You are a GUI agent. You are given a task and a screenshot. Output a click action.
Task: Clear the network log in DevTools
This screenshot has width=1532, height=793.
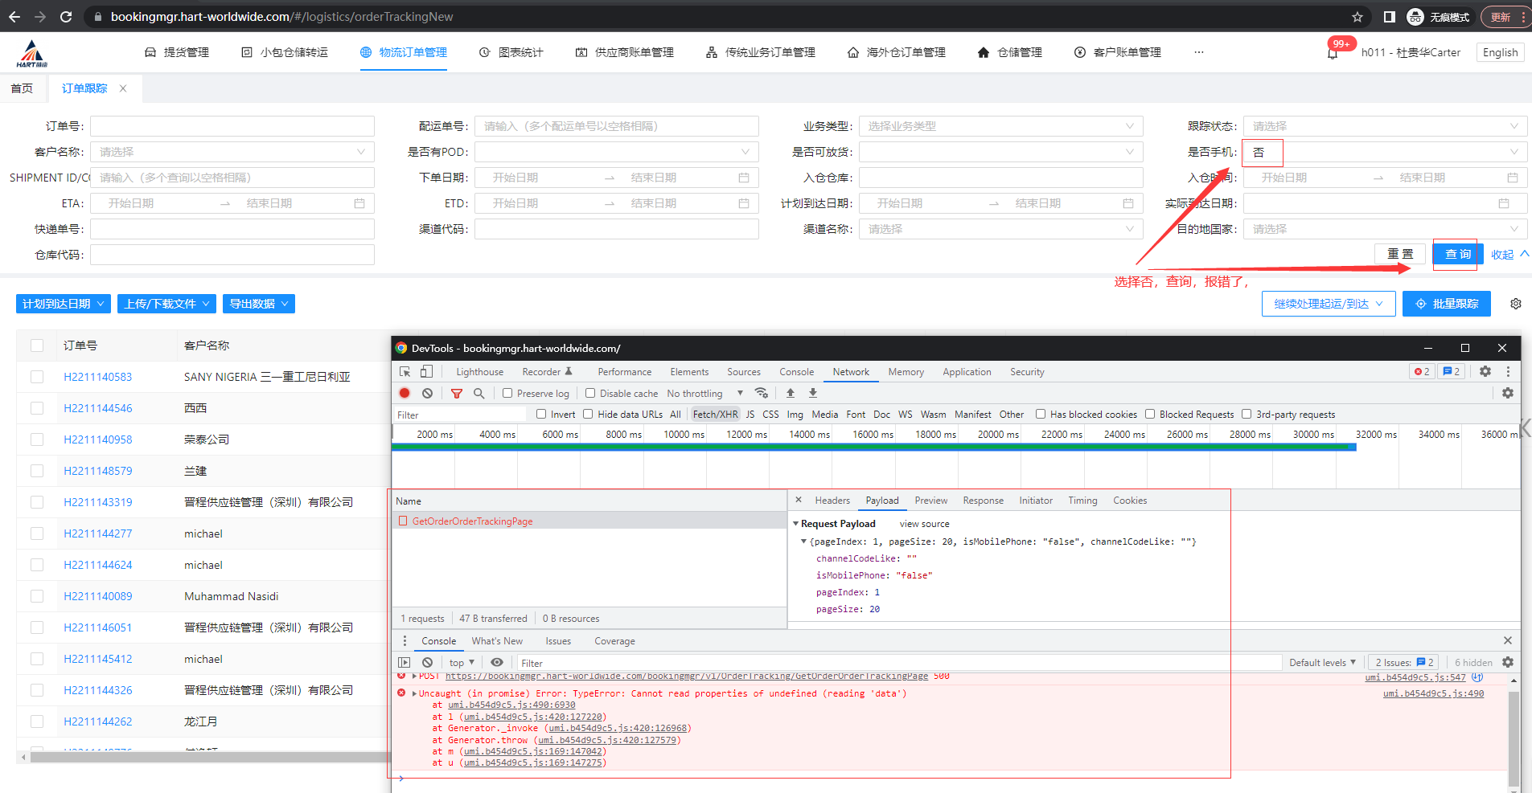point(428,393)
